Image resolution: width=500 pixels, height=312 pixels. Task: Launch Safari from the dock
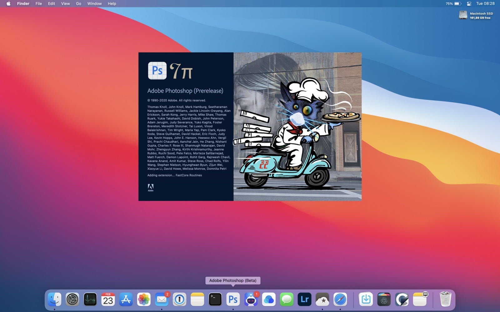click(340, 300)
